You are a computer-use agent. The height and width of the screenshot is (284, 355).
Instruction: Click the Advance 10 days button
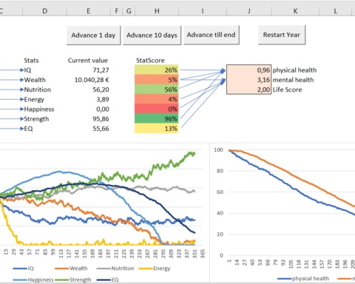152,35
